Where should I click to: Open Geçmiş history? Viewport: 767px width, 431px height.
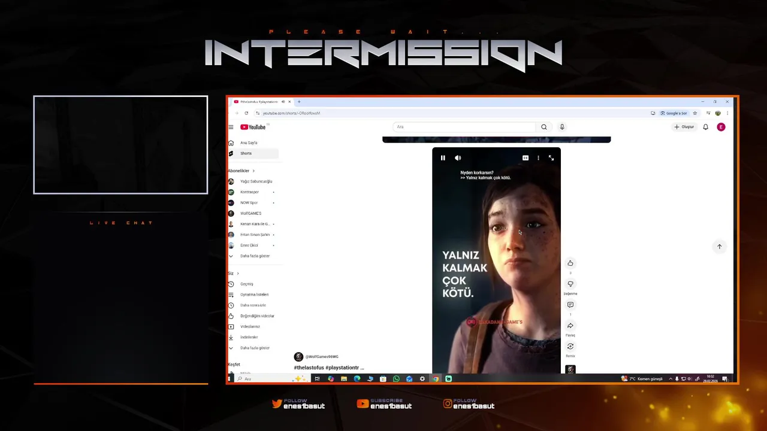point(253,284)
